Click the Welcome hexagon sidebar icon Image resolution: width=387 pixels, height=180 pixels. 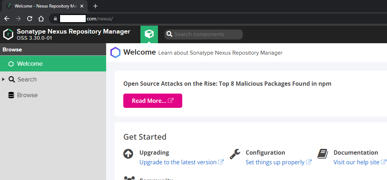(x=11, y=64)
